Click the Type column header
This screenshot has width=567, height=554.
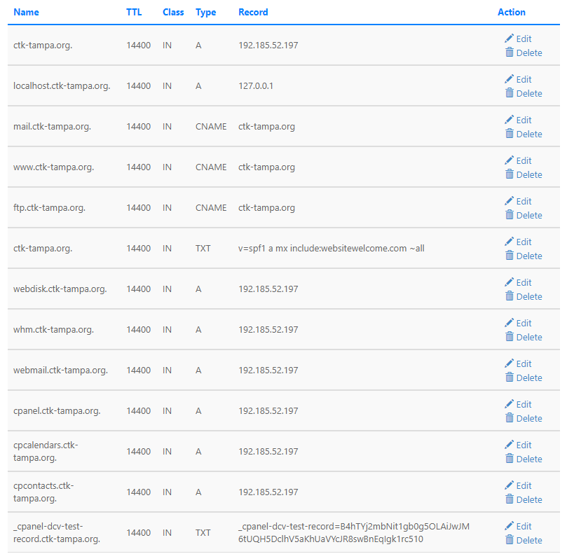[205, 12]
